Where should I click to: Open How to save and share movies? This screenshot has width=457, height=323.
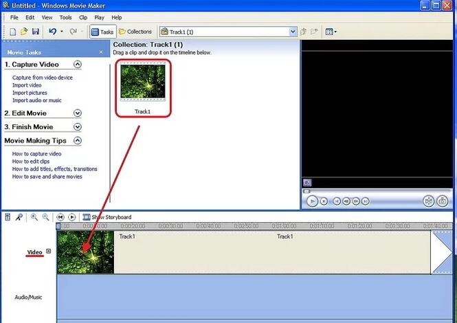point(47,177)
